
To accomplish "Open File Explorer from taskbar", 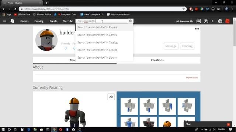I will click(x=35, y=129).
